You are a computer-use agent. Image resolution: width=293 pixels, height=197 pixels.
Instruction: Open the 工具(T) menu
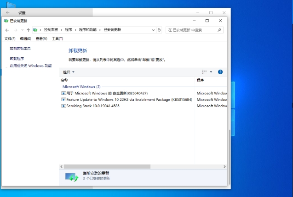(x=57, y=38)
